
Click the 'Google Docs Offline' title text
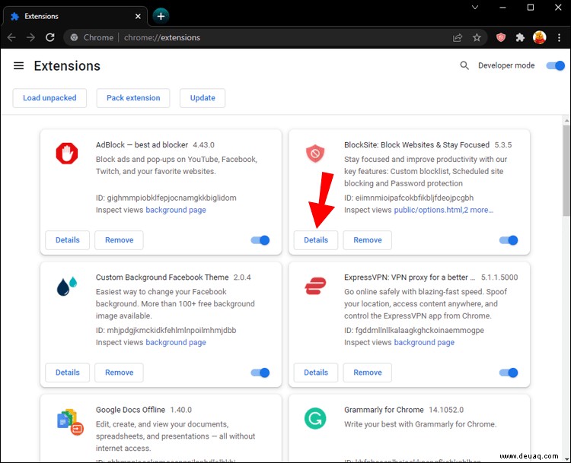click(x=130, y=410)
